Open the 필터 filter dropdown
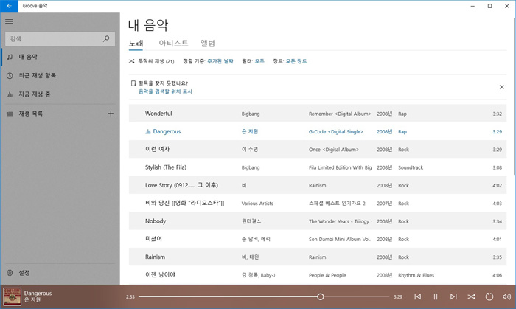The width and height of the screenshot is (516, 309). (259, 61)
